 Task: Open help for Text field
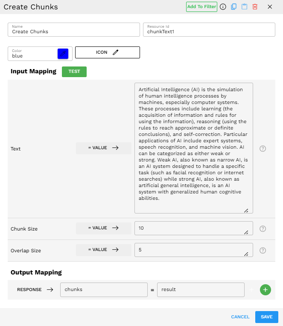point(263,149)
